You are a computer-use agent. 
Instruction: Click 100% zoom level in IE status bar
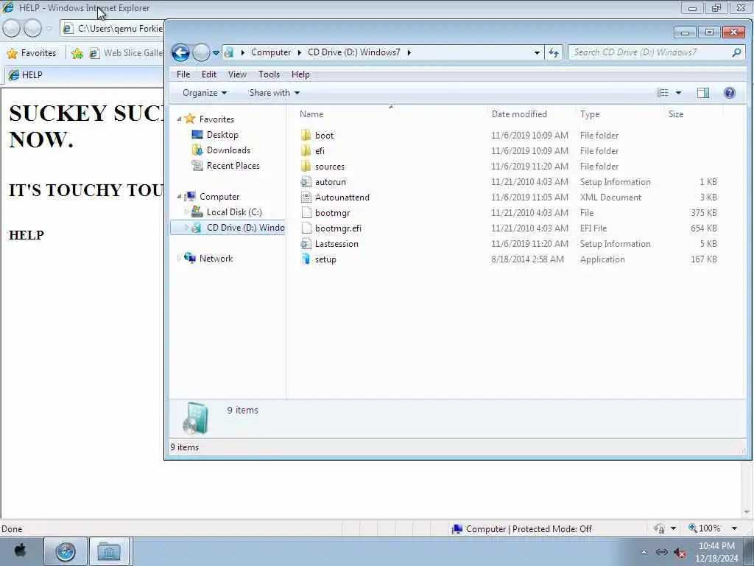click(x=705, y=528)
